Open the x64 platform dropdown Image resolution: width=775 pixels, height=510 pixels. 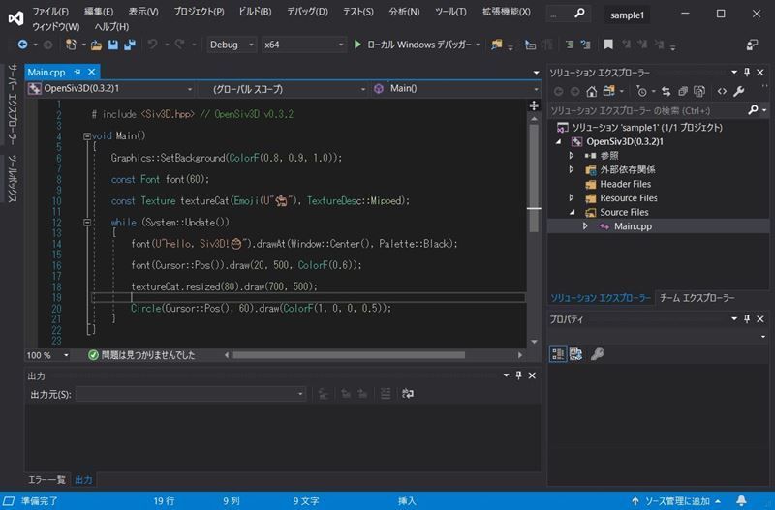303,45
